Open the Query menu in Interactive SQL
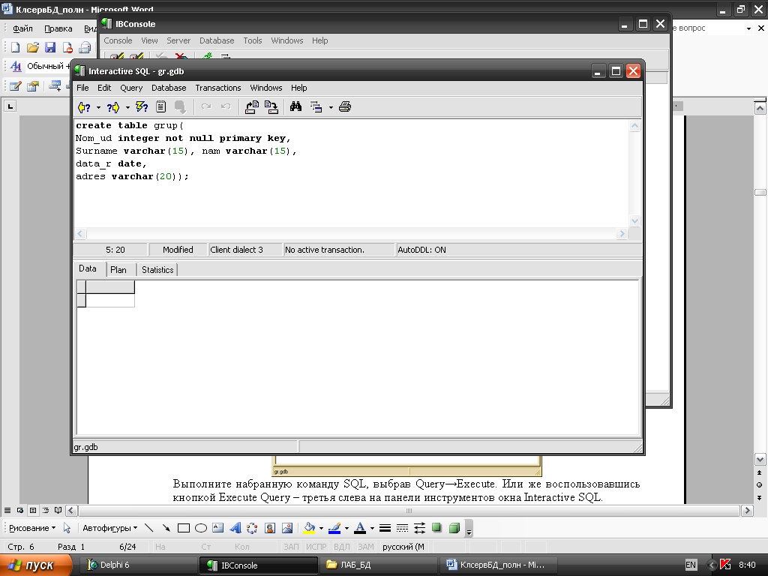768x576 pixels. pos(131,88)
